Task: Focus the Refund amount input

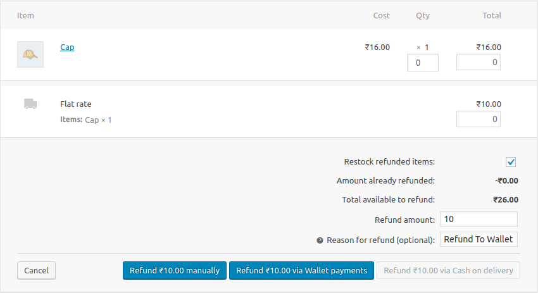Action: [x=479, y=219]
